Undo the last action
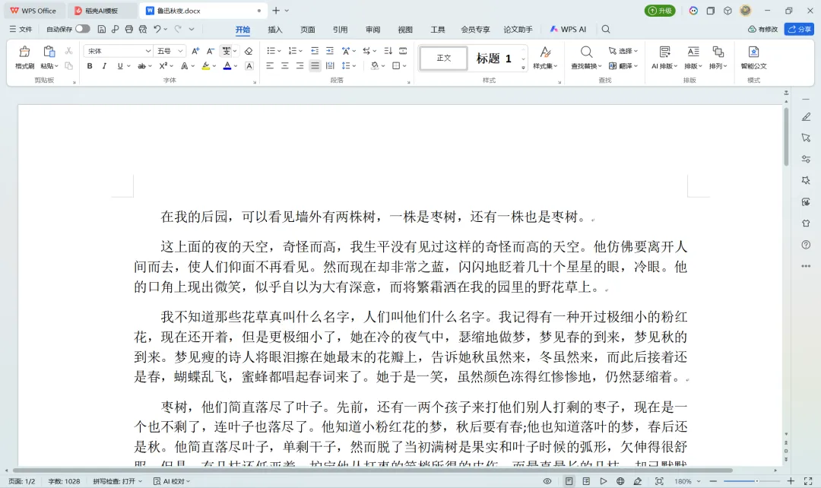The height and width of the screenshot is (488, 821). [x=157, y=30]
